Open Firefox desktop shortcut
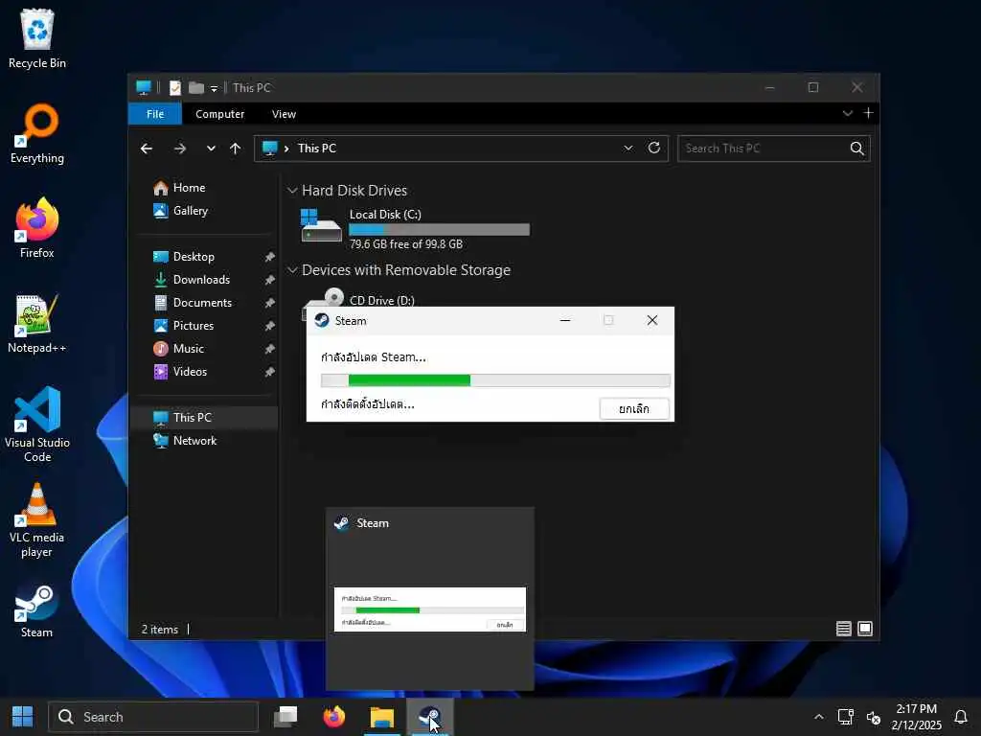The height and width of the screenshot is (736, 981). click(x=37, y=228)
